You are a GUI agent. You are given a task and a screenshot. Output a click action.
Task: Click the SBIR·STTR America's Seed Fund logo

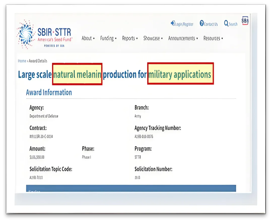pyautogui.click(x=45, y=34)
